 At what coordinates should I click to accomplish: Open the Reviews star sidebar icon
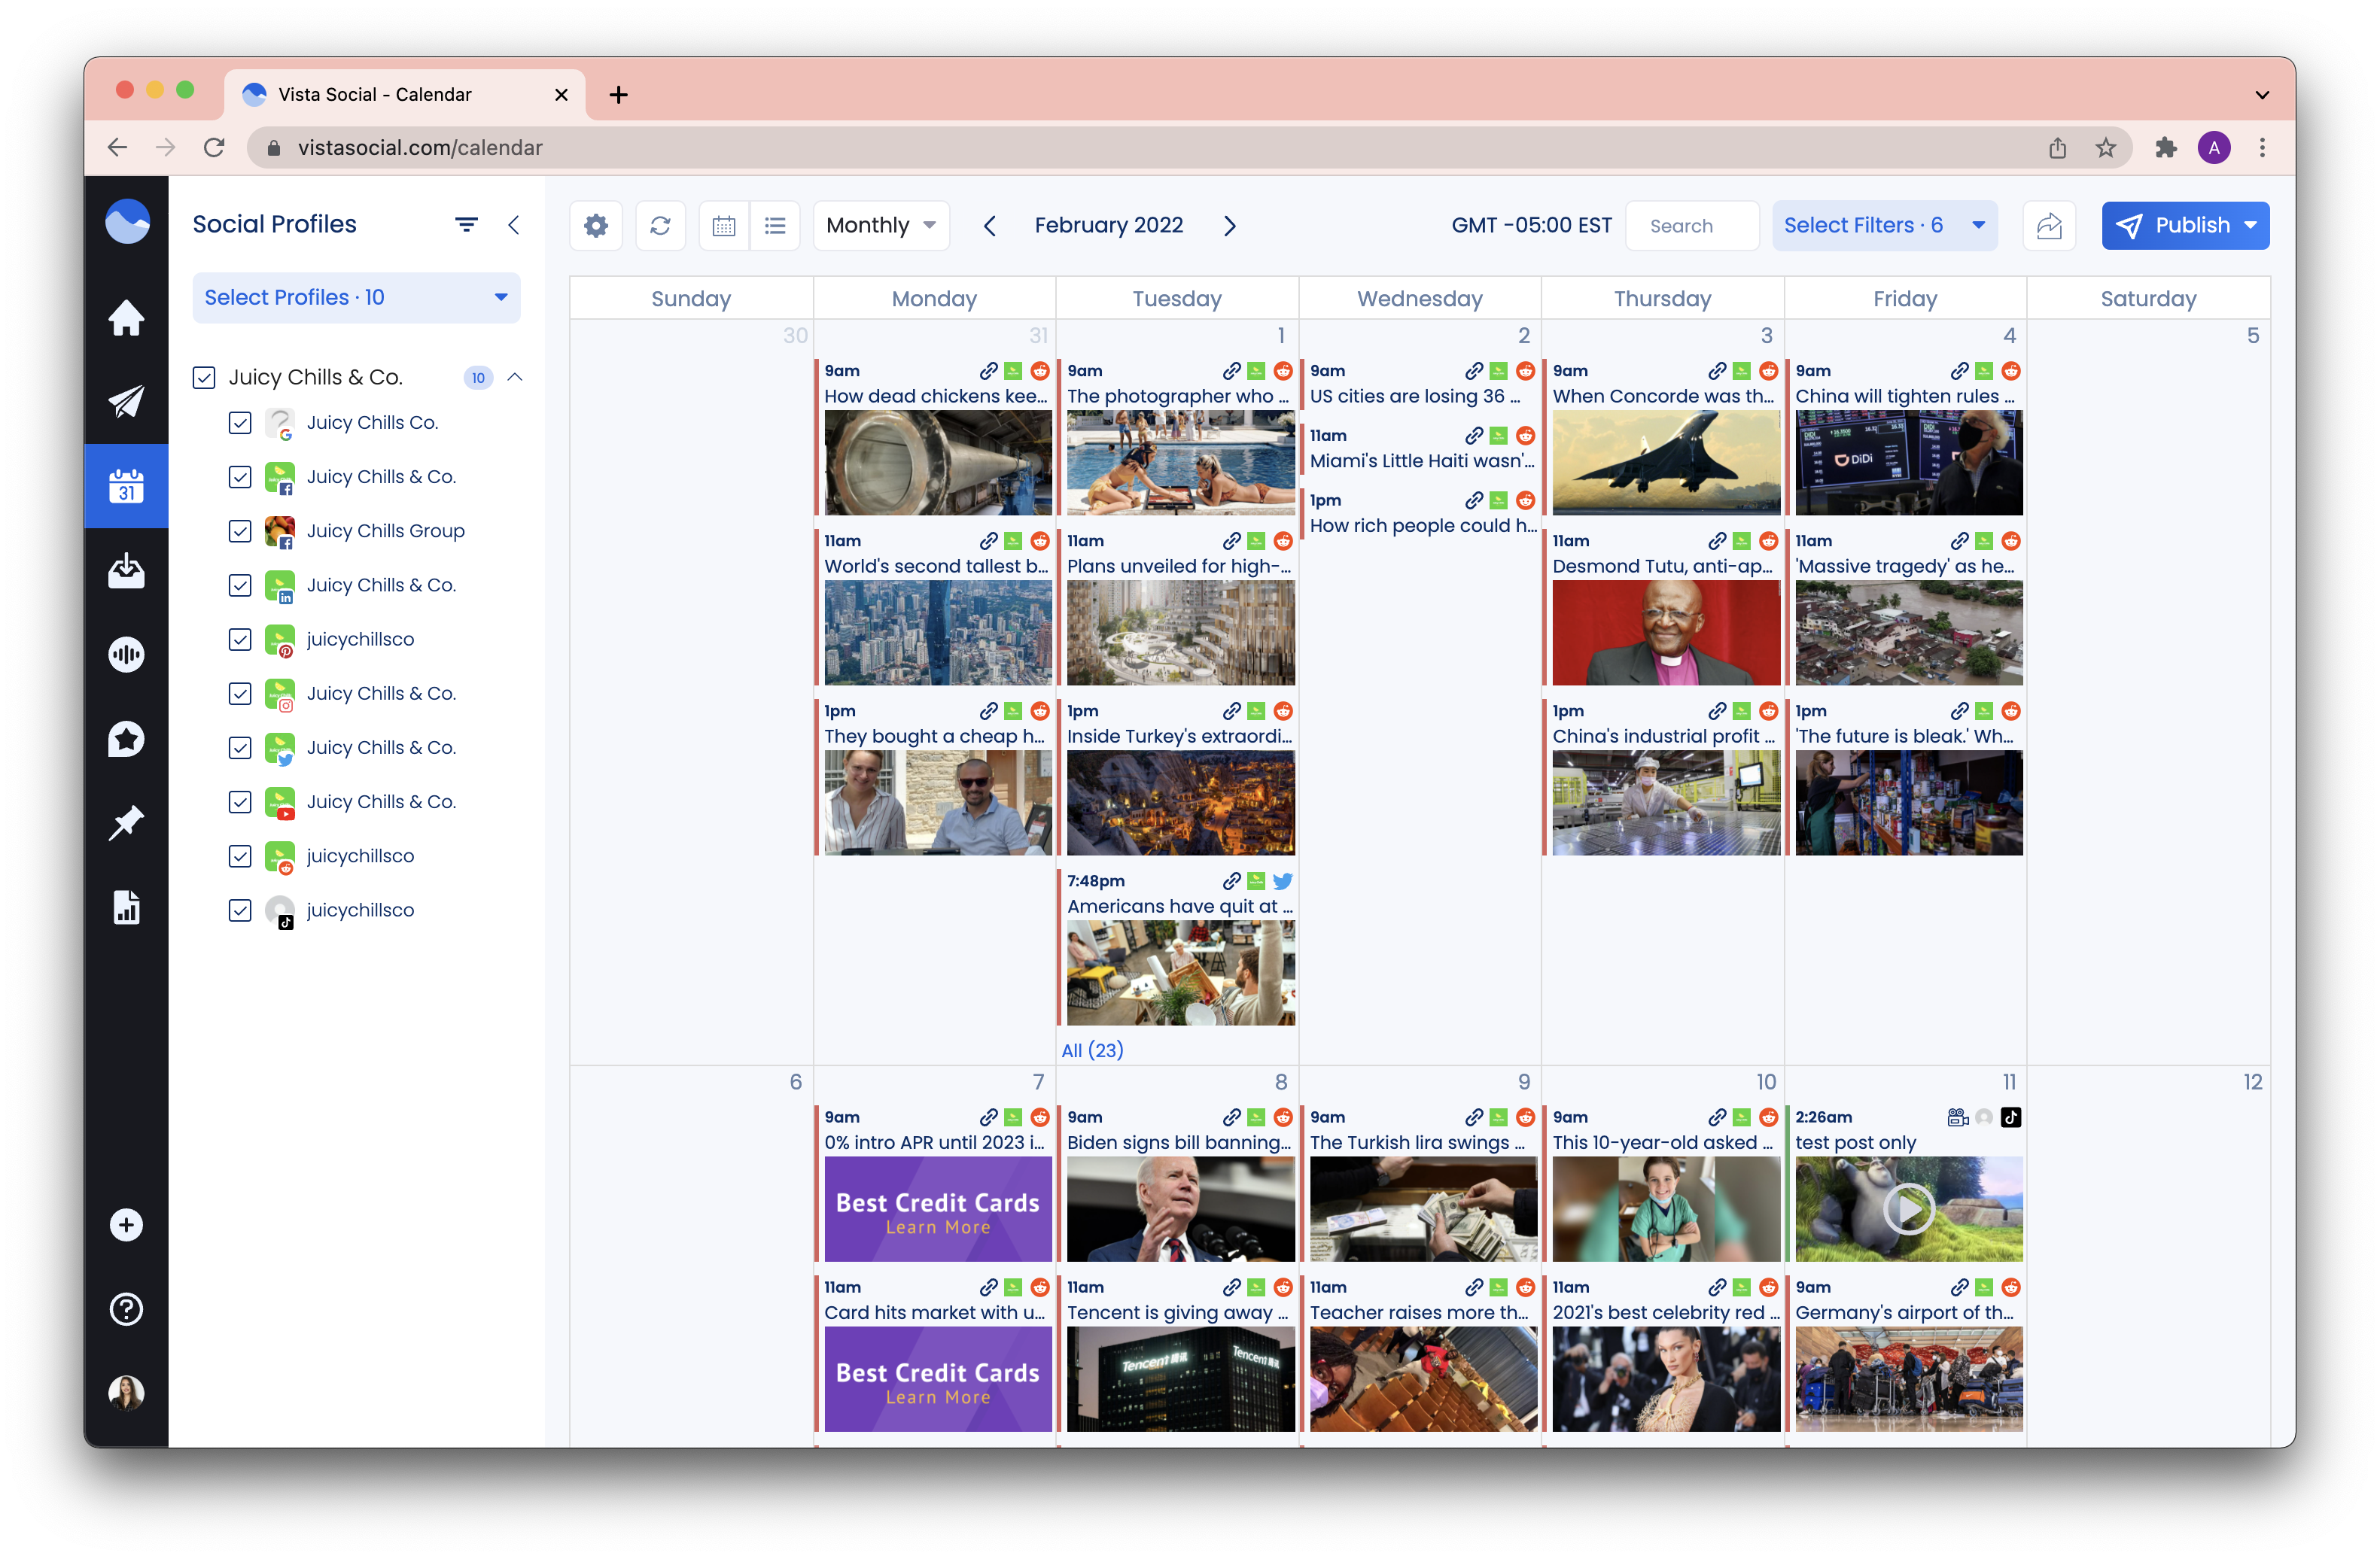(126, 739)
